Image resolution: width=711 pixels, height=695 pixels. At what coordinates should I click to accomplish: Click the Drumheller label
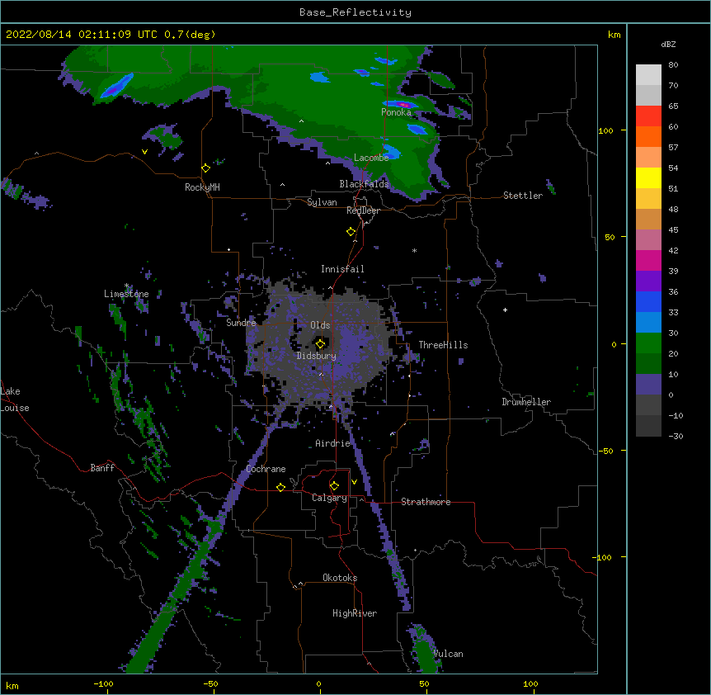pyautogui.click(x=526, y=402)
